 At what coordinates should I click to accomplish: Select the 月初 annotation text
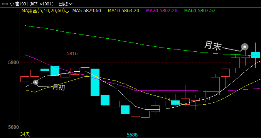tap(59, 87)
